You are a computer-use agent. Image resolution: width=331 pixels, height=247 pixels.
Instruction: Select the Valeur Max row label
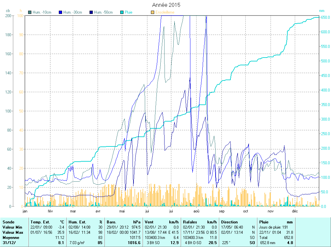pos(13,232)
